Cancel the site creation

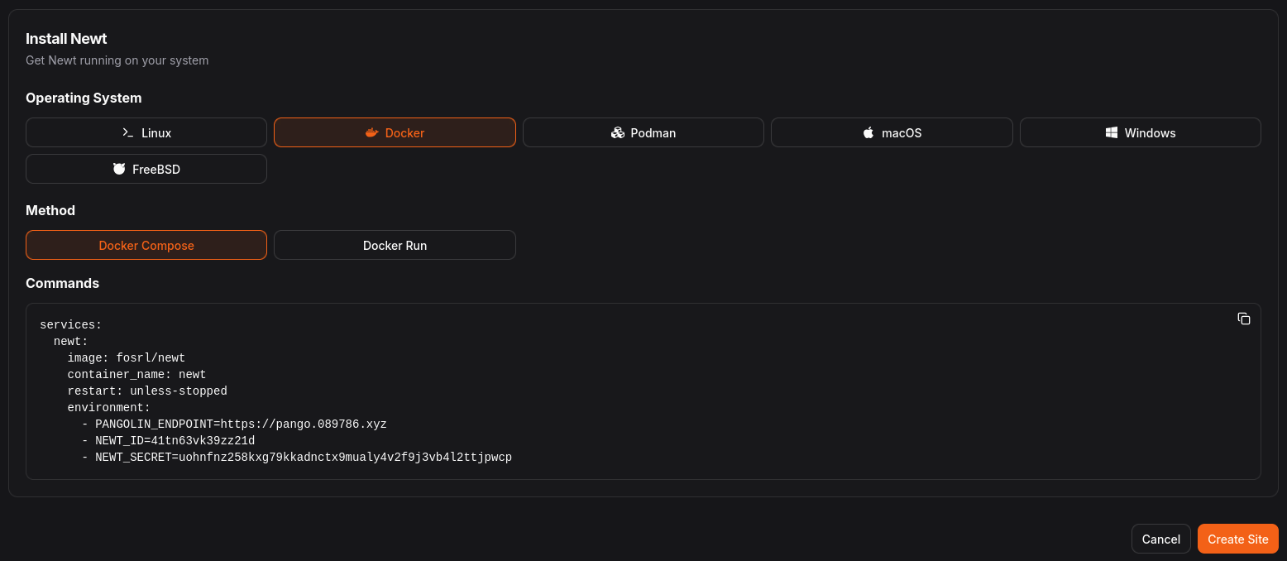pyautogui.click(x=1161, y=539)
